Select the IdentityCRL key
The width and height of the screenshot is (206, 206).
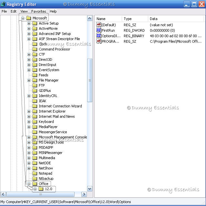[x=48, y=96]
